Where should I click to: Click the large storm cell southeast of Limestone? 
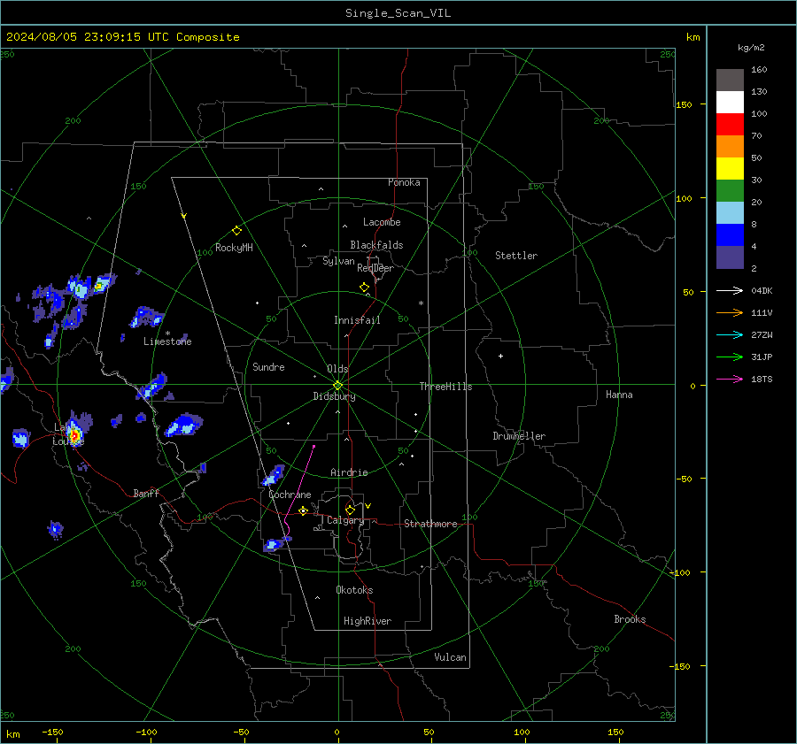[x=183, y=425]
